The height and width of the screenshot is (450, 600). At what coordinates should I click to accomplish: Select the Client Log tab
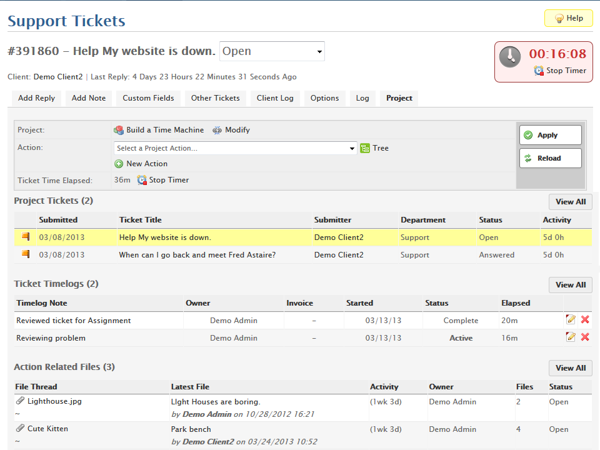[275, 98]
